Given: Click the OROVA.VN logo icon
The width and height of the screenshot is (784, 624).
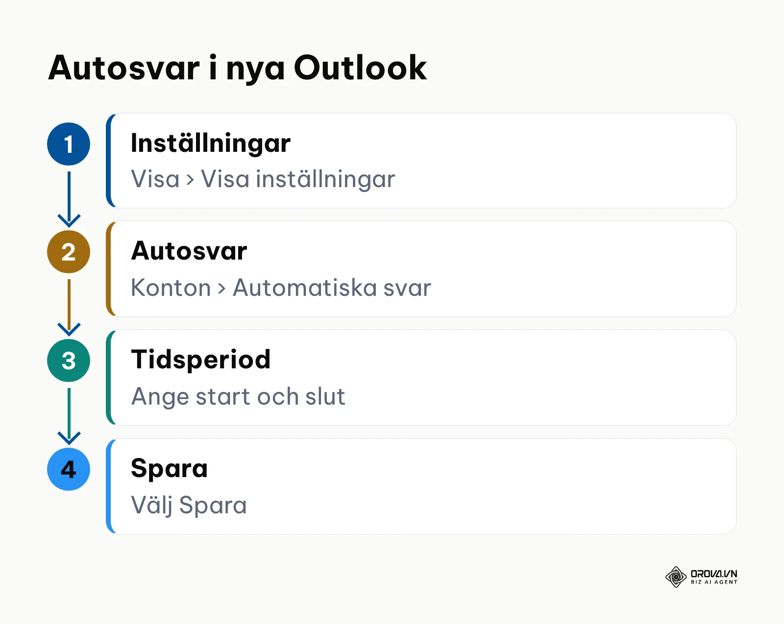Looking at the screenshot, I should point(676,577).
